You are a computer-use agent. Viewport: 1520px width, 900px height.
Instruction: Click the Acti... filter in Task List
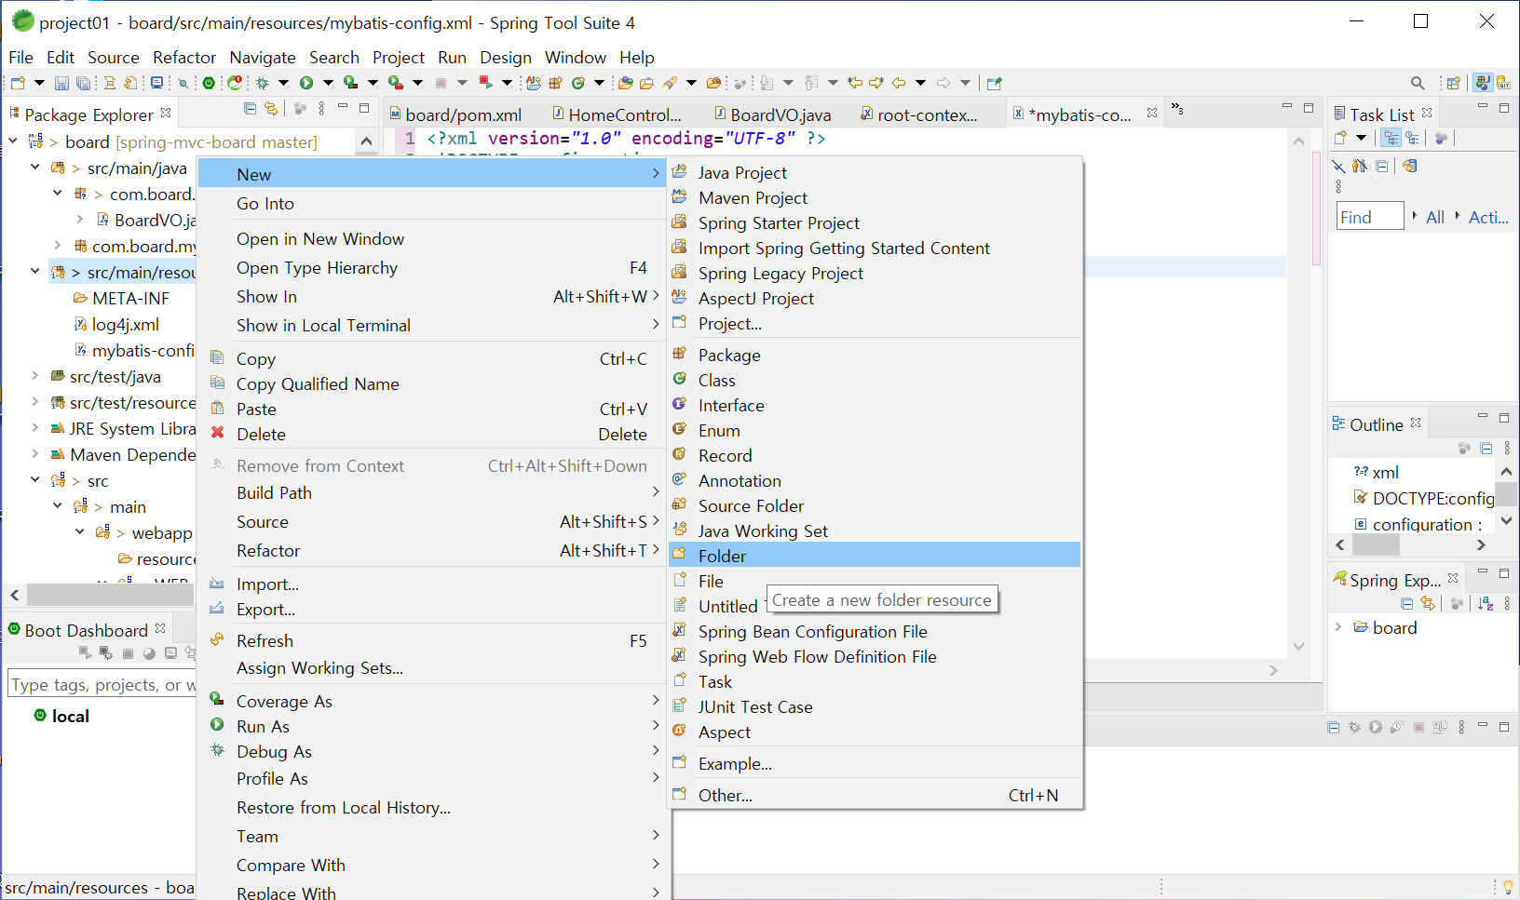point(1488,217)
